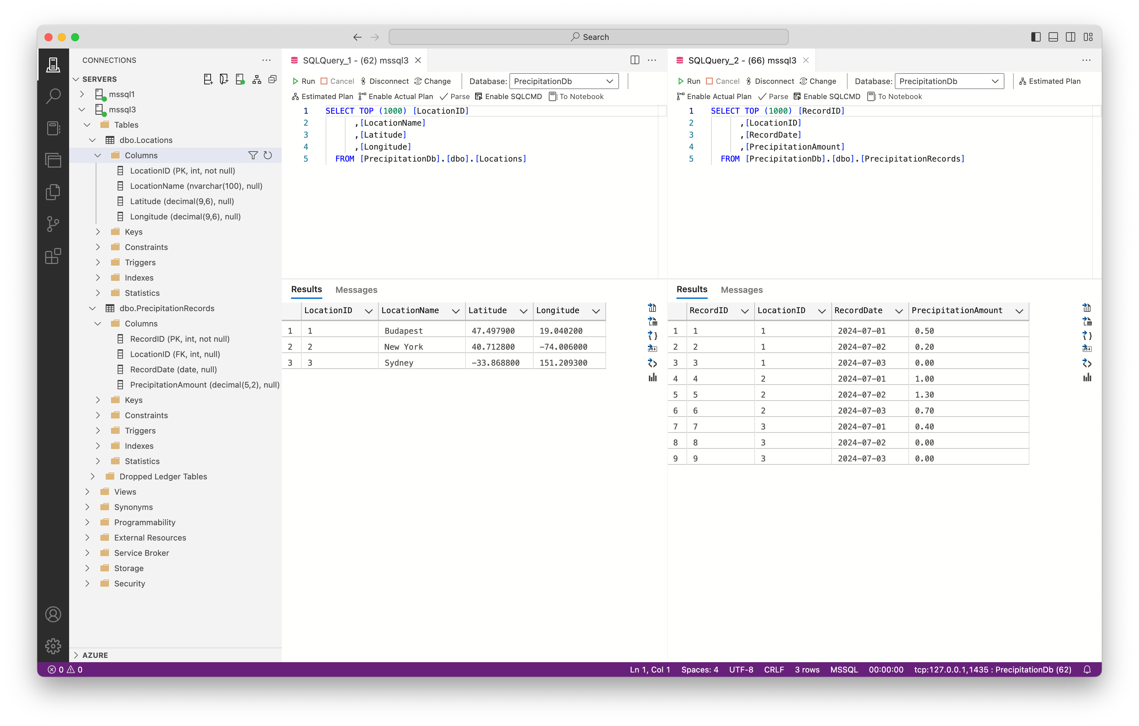
Task: Switch to the SQLQuery_1 editor tab
Action: [x=355, y=60]
